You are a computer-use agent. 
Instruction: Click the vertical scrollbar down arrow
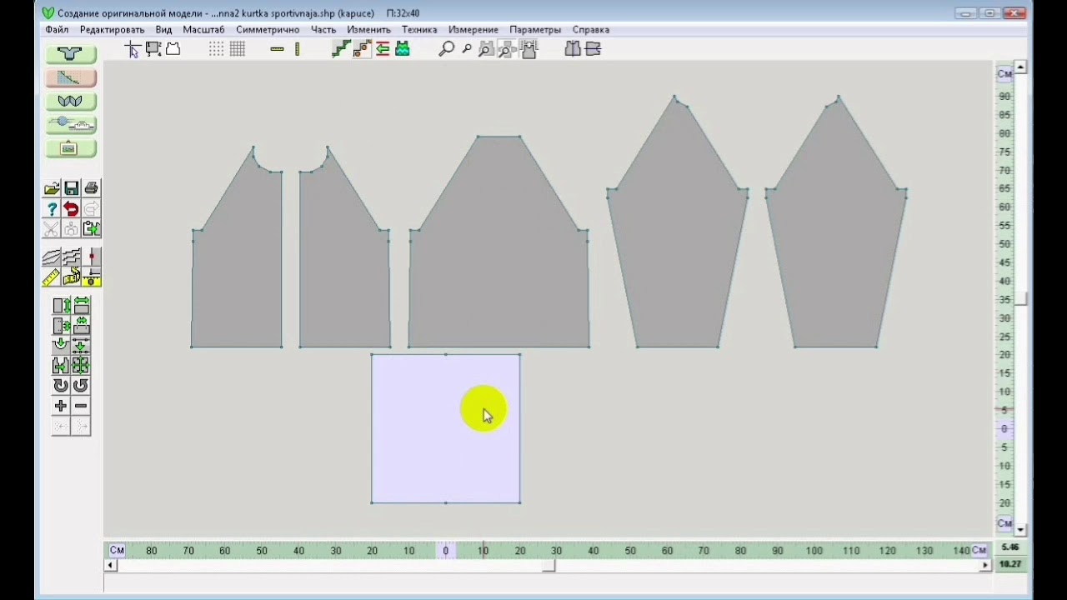(x=1020, y=530)
